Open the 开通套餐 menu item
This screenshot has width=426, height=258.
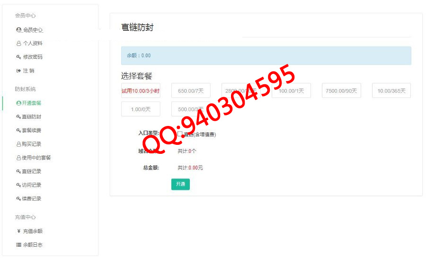click(28, 103)
